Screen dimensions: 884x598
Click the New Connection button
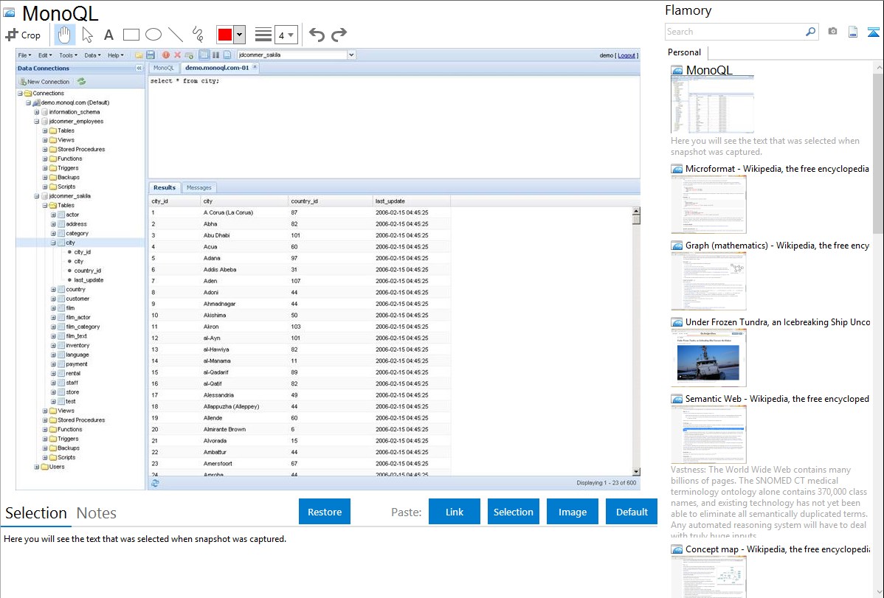[44, 82]
